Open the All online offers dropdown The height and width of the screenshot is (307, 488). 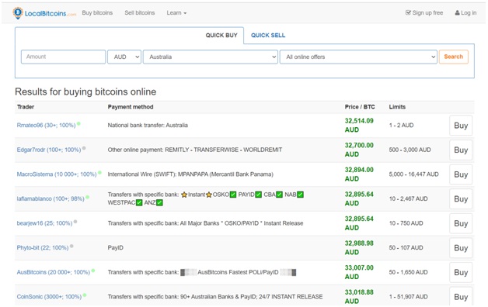point(358,57)
